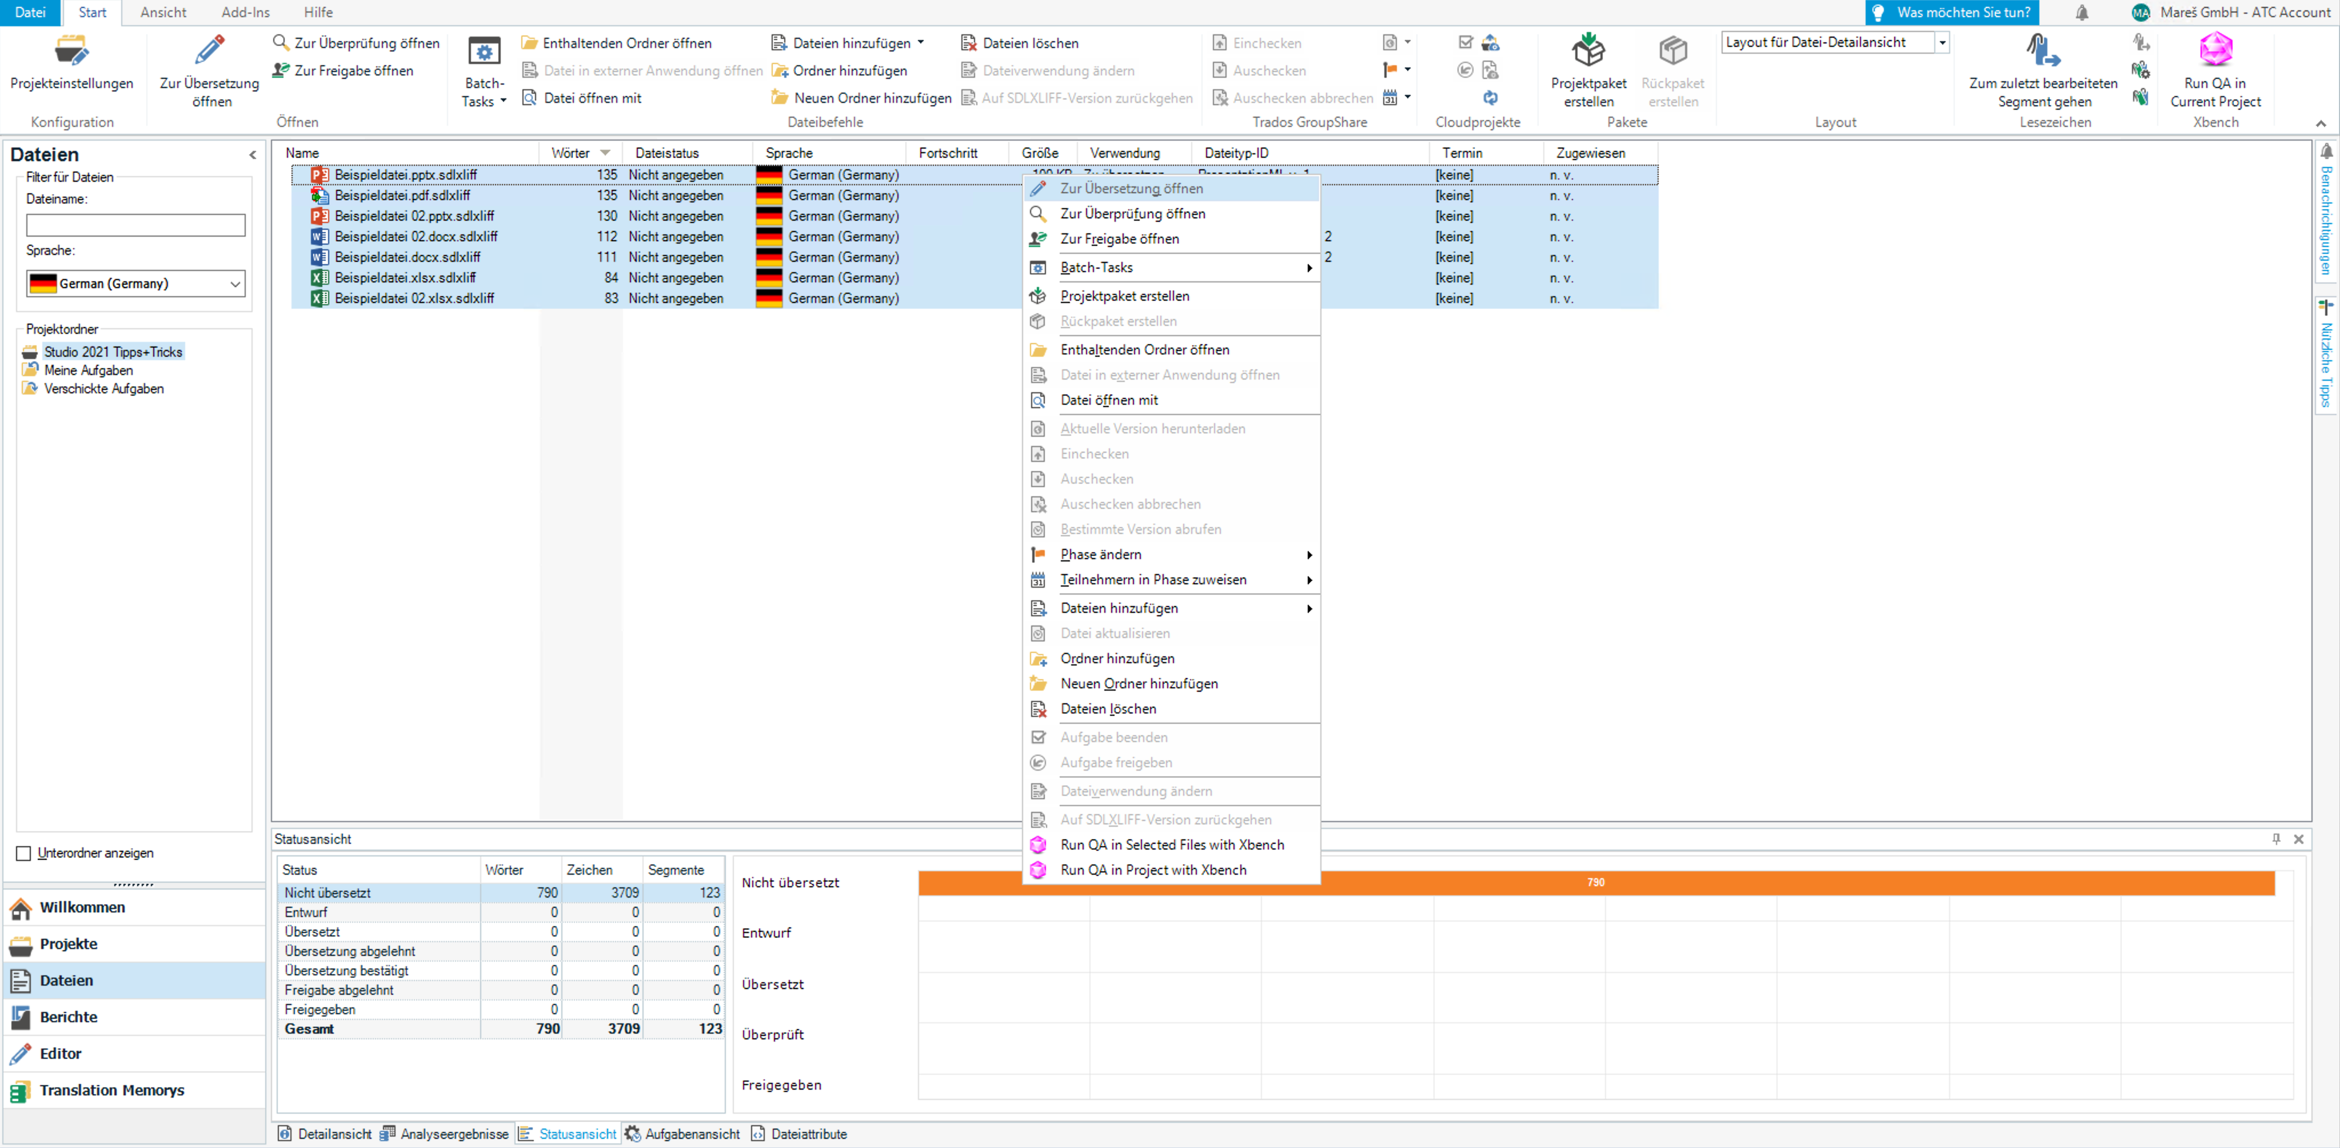Sort files by the Wörter column header
This screenshot has height=1148, width=2340.
coord(581,153)
